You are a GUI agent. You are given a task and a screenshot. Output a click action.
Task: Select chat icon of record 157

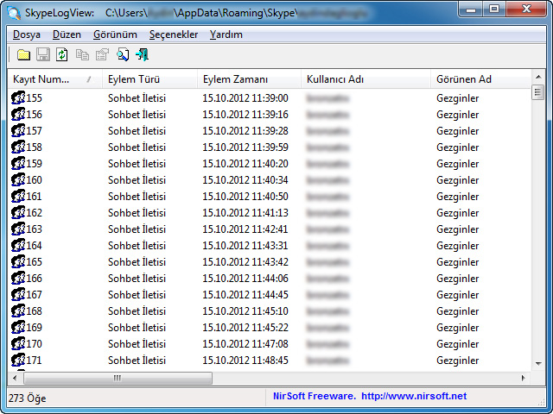18,130
